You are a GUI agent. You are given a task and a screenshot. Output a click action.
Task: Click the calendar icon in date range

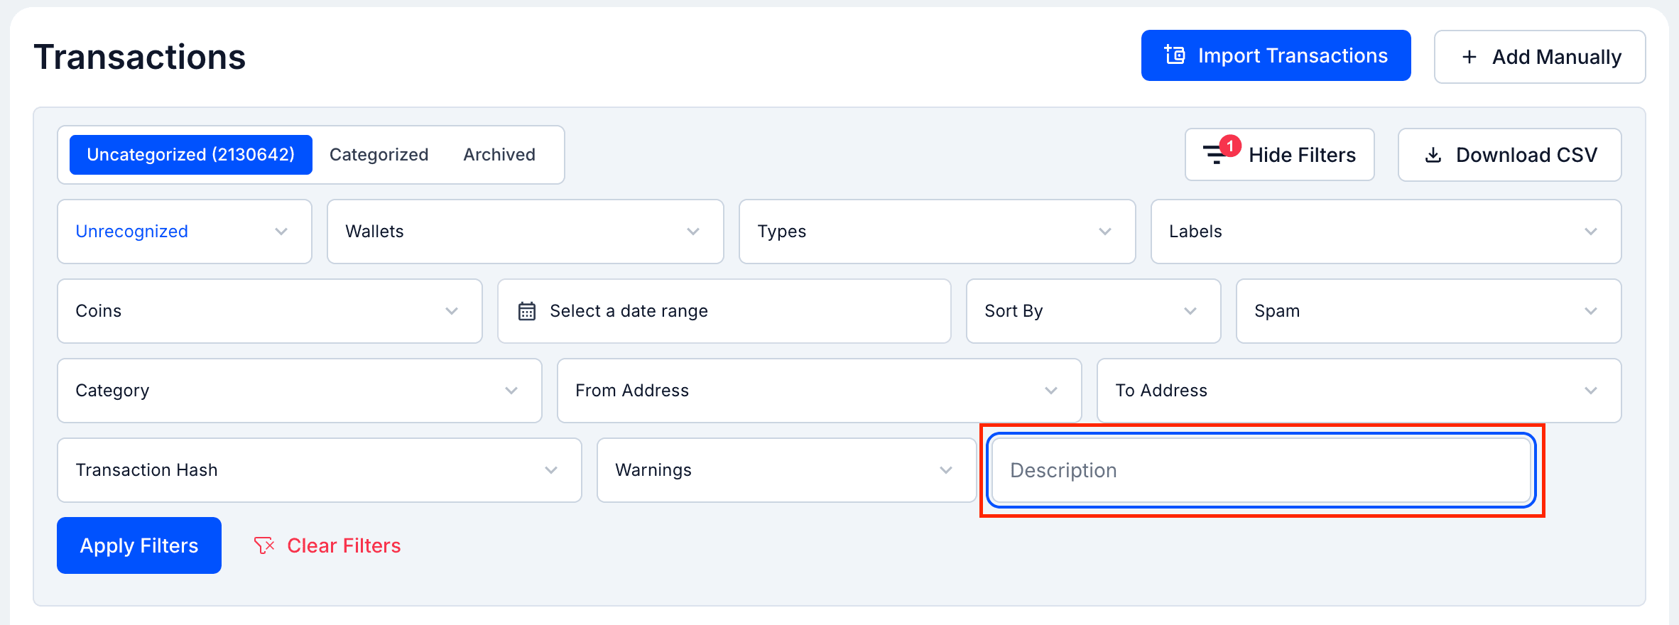click(526, 311)
